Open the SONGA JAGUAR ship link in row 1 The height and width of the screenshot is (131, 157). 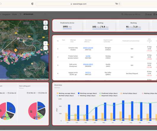click(88, 48)
